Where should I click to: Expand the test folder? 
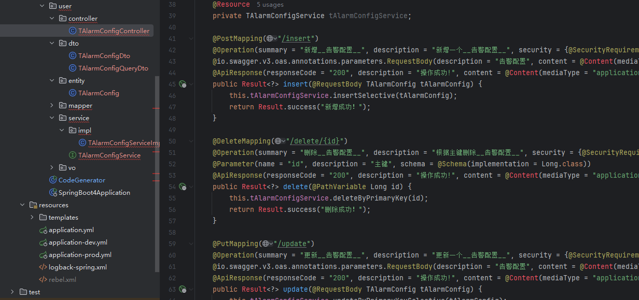coord(12,292)
